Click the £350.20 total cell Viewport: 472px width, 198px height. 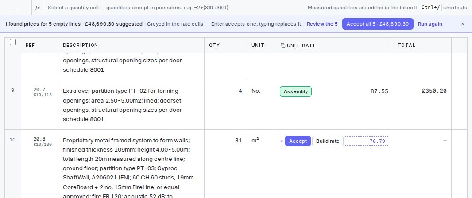pos(422,105)
